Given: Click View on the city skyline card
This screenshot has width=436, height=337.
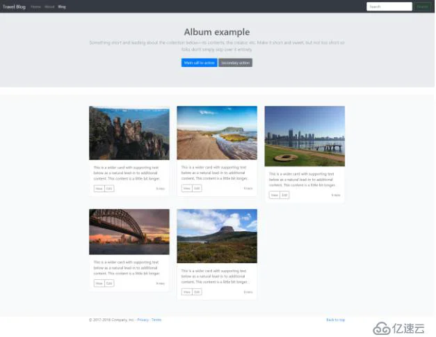Looking at the screenshot, I should [x=275, y=195].
